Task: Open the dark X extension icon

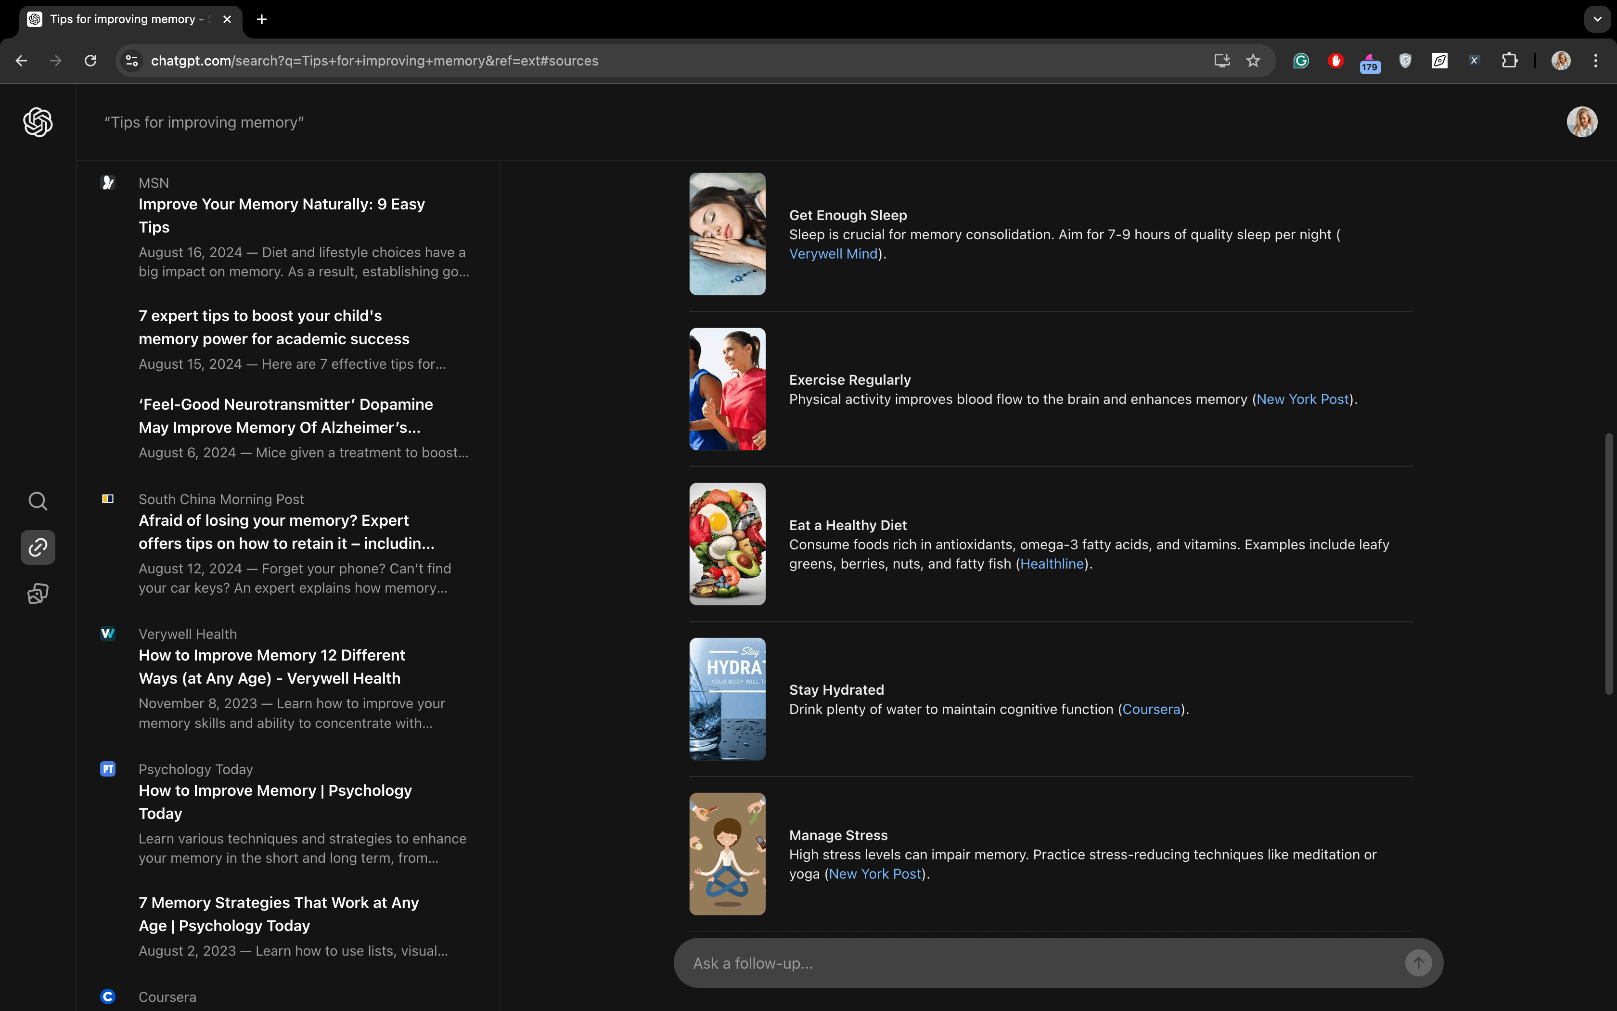Action: 1475,61
